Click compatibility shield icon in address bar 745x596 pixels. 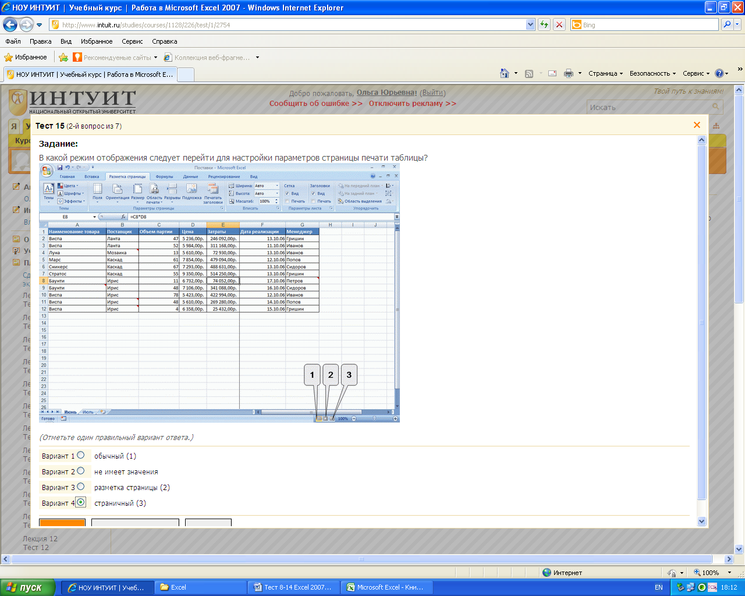[x=55, y=24]
